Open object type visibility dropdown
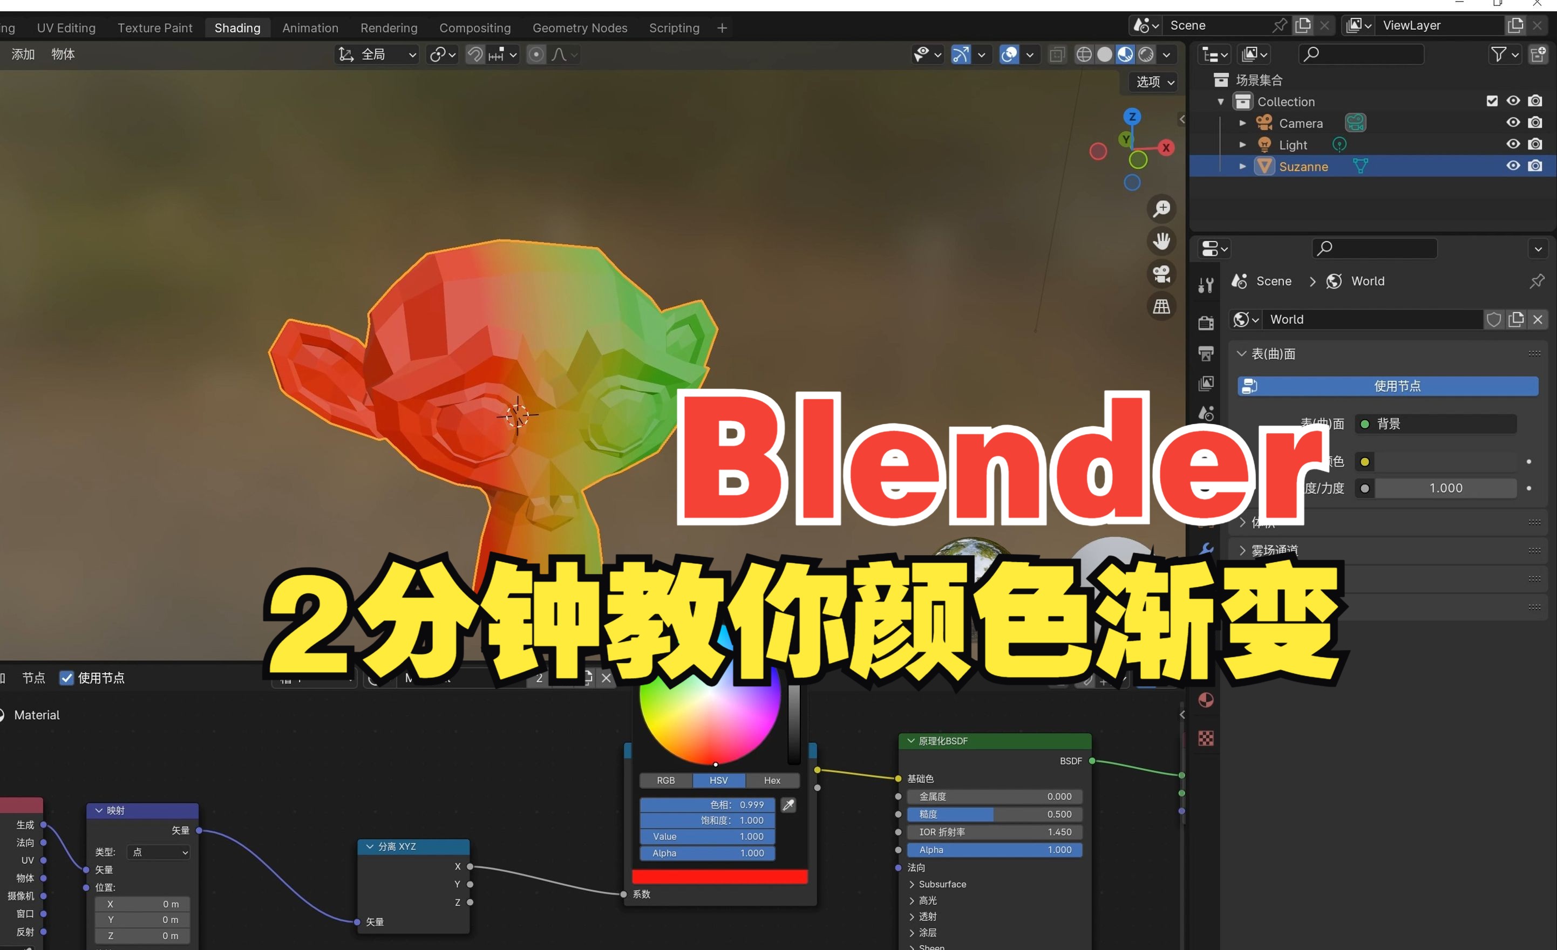 pyautogui.click(x=927, y=54)
